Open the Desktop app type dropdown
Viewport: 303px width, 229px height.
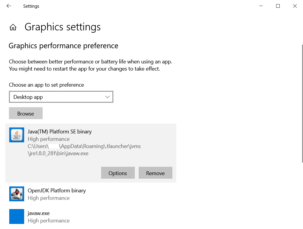pyautogui.click(x=61, y=97)
